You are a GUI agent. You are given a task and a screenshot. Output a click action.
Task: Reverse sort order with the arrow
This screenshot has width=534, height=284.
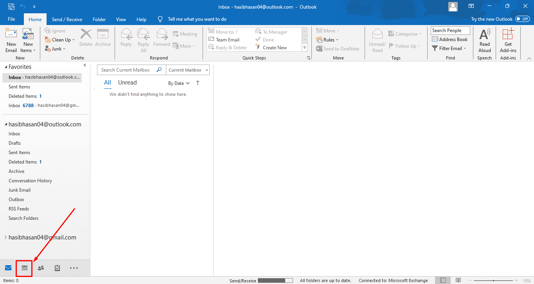pyautogui.click(x=198, y=83)
